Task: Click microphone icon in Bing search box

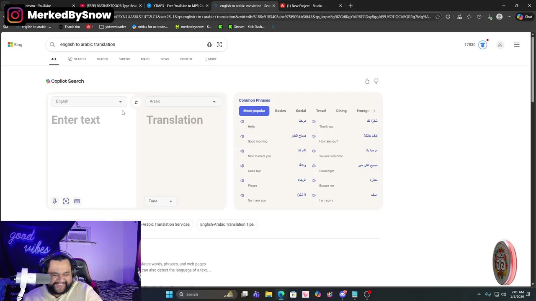Action: click(209, 45)
